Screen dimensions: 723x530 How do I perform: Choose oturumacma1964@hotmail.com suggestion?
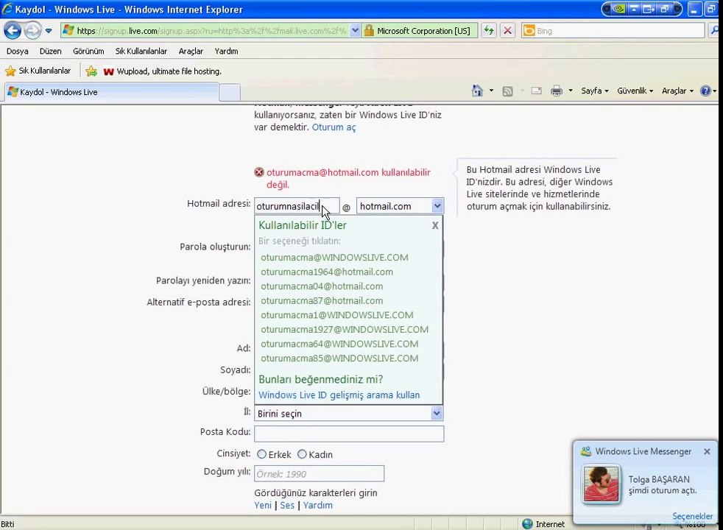327,272
